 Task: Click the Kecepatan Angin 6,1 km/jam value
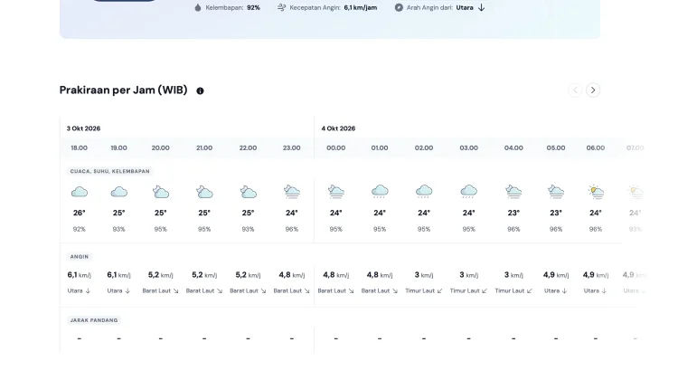tap(361, 7)
